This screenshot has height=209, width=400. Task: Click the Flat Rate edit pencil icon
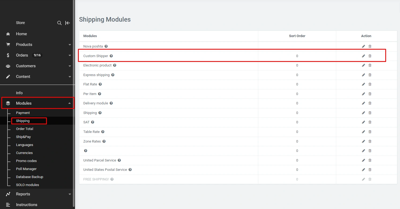coord(363,84)
